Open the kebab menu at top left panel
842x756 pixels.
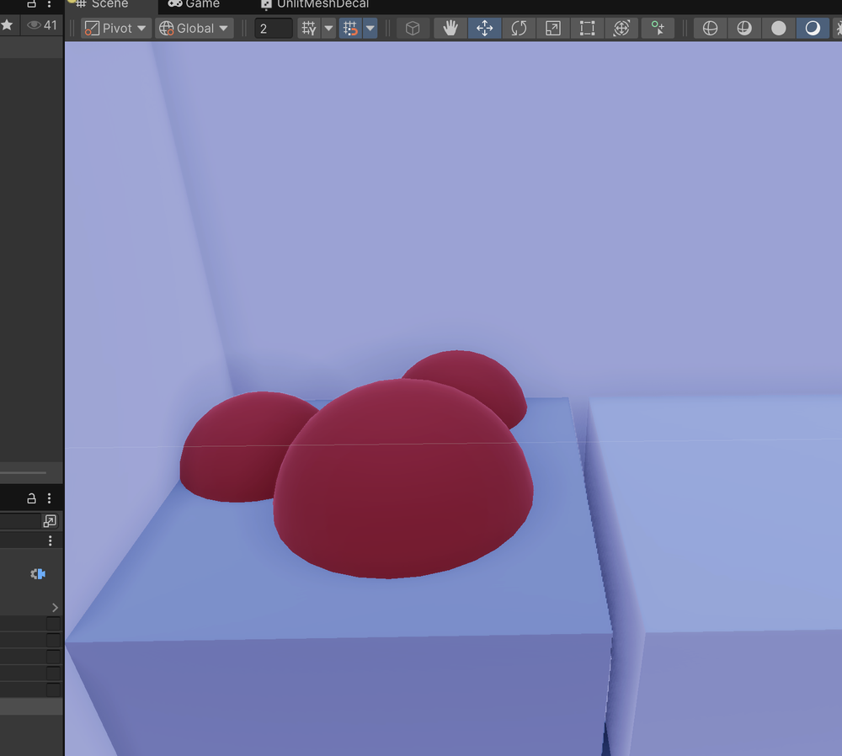pyautogui.click(x=50, y=3)
